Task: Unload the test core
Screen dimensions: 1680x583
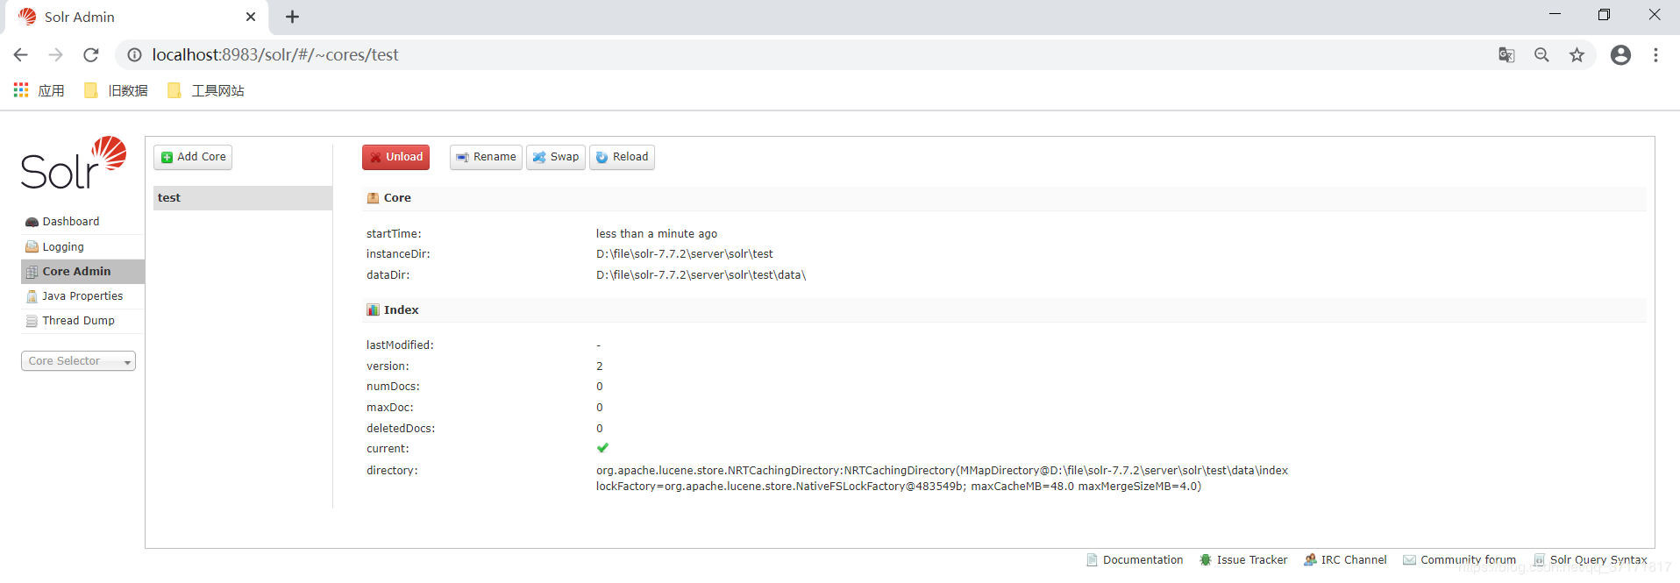Action: 395,157
